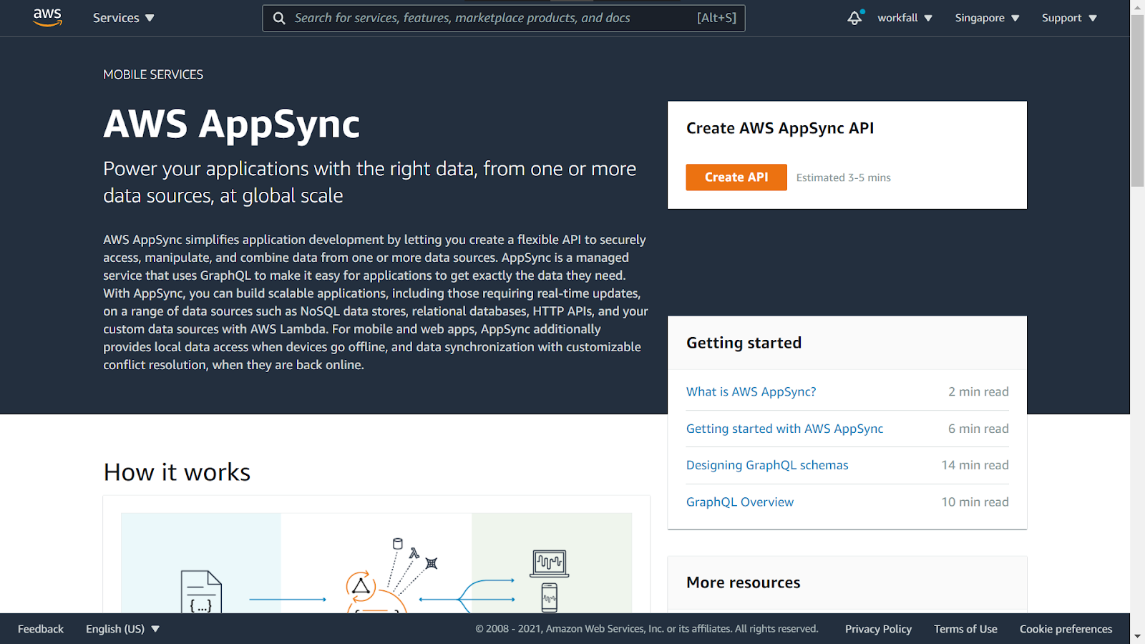Click the '6 min read' text
The image size is (1145, 644).
point(978,429)
